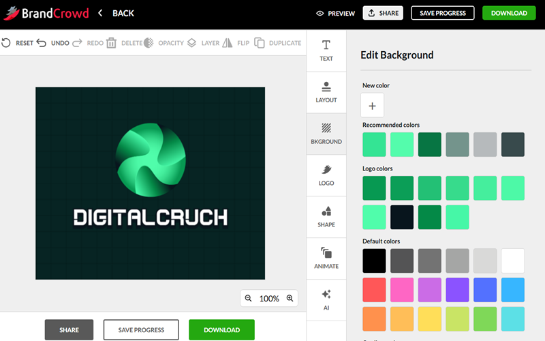This screenshot has height=341, width=545.
Task: Open the LAYOUT panel
Action: pyautogui.click(x=326, y=92)
